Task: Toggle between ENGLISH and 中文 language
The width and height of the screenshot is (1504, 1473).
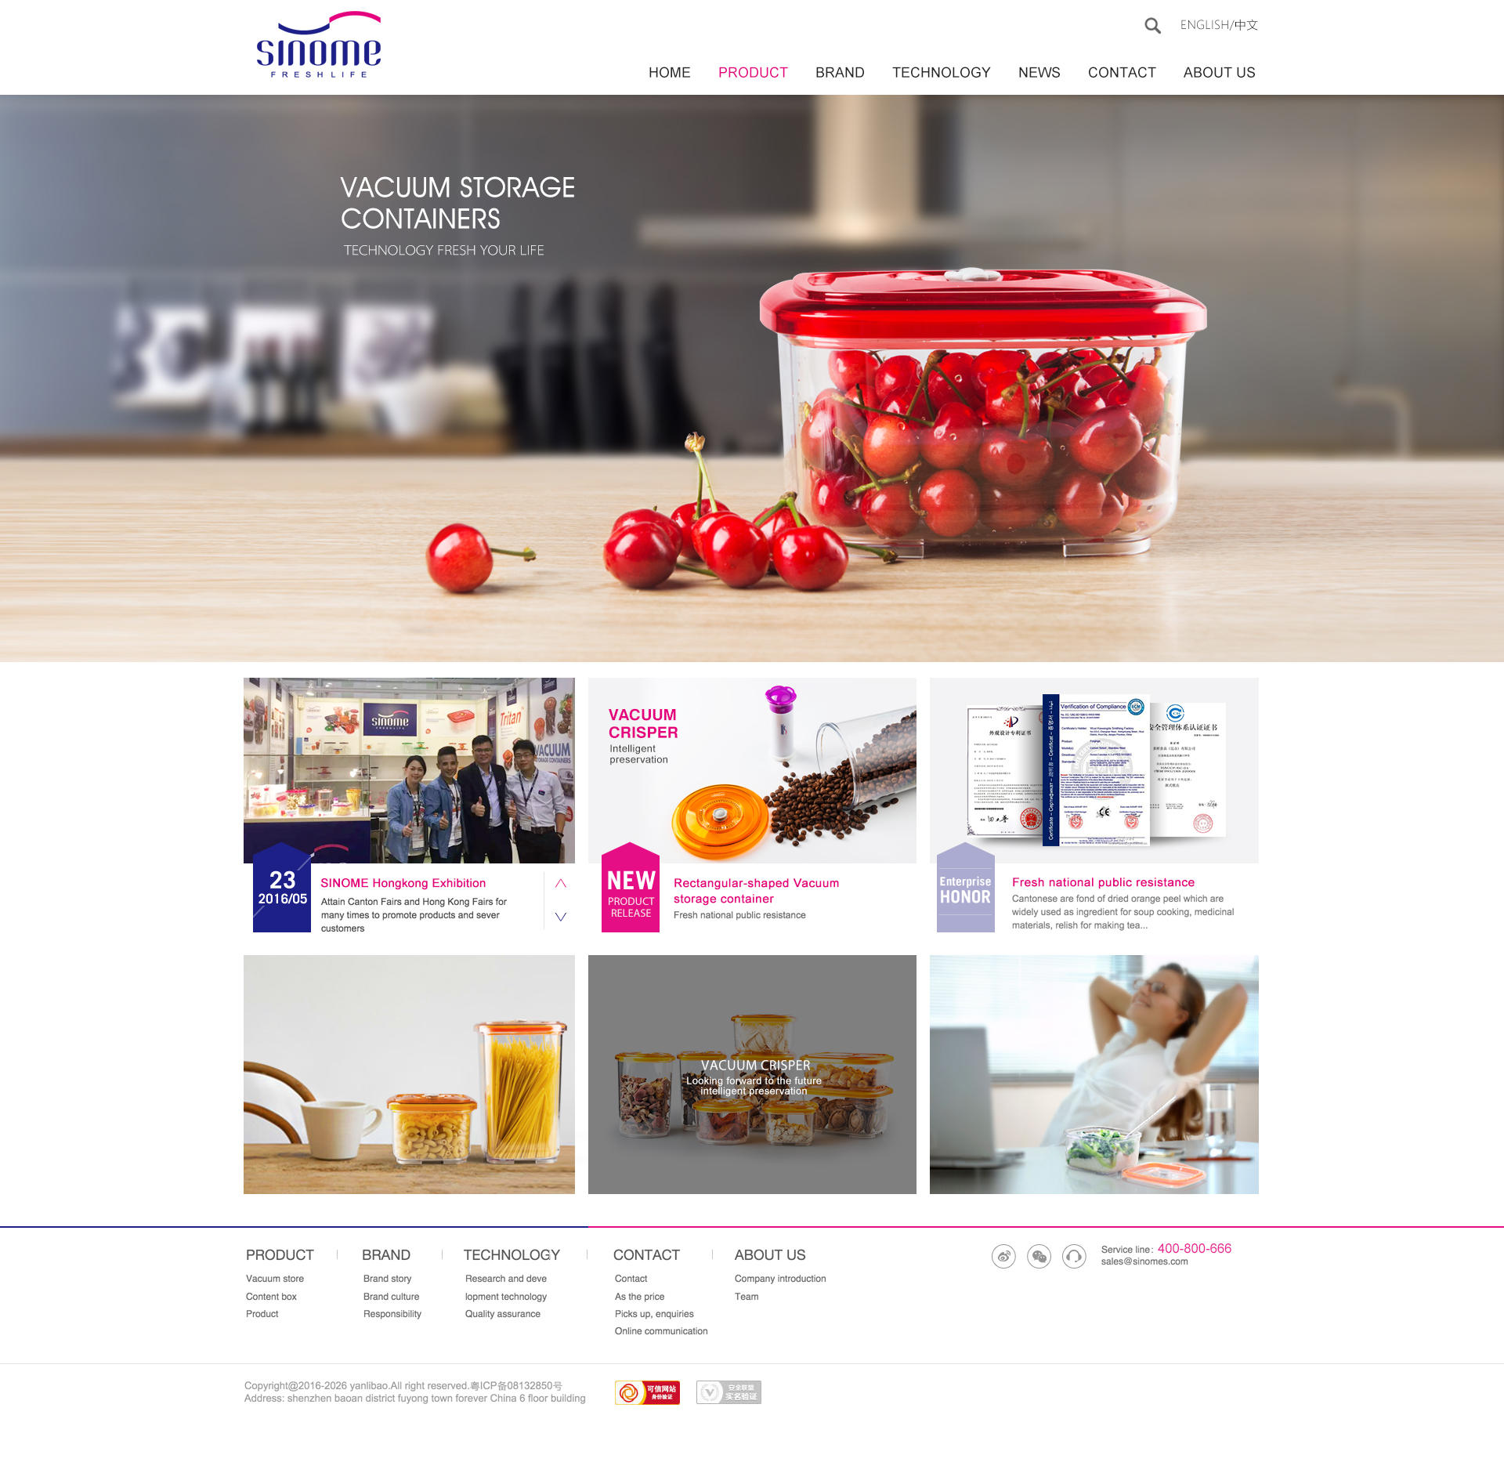Action: coord(1215,26)
